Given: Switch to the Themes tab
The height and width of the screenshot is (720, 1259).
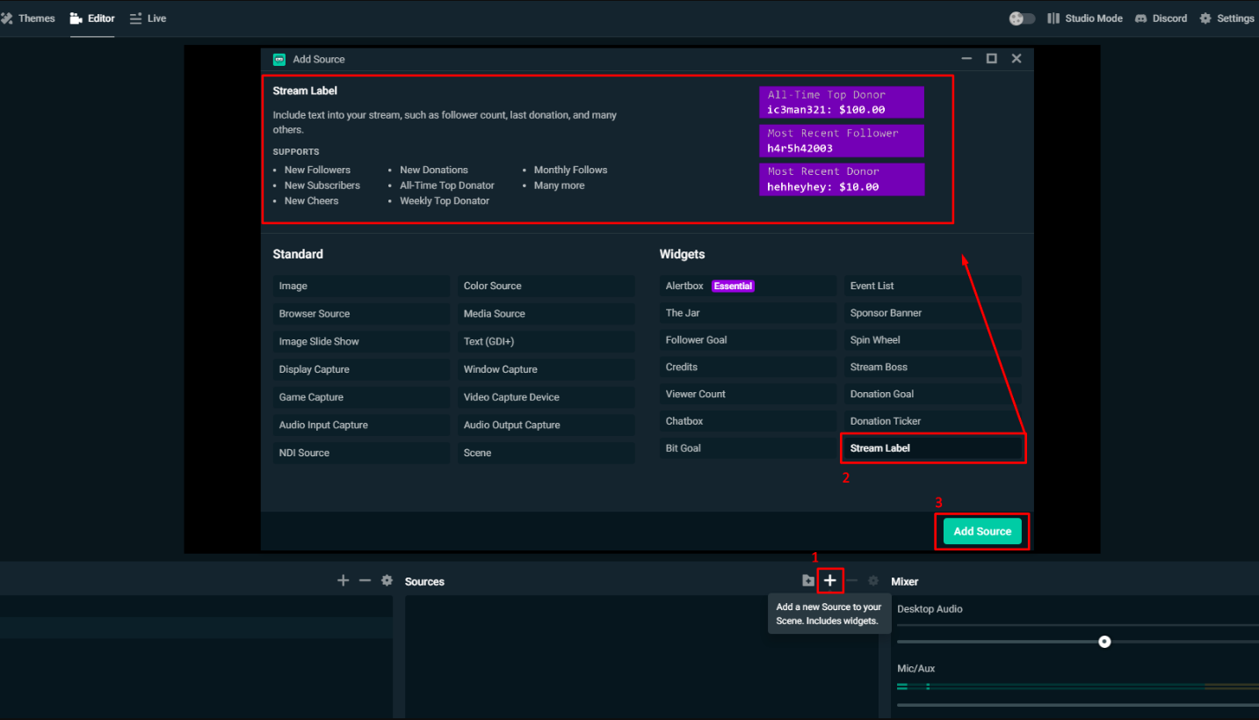Looking at the screenshot, I should [x=28, y=18].
